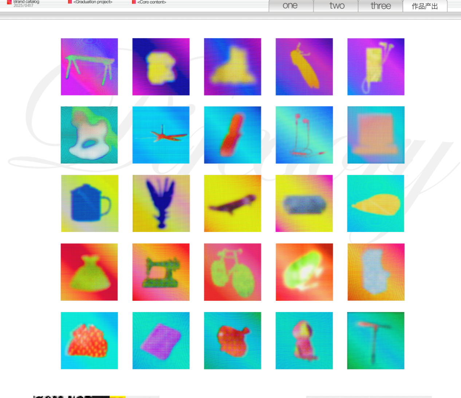Screen dimensions: 461x398
Task: Click the Core content header link
Action: tap(152, 2)
